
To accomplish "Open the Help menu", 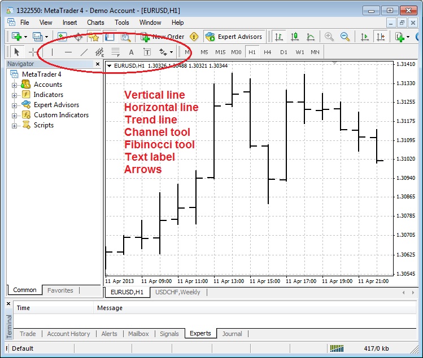I will pos(177,23).
